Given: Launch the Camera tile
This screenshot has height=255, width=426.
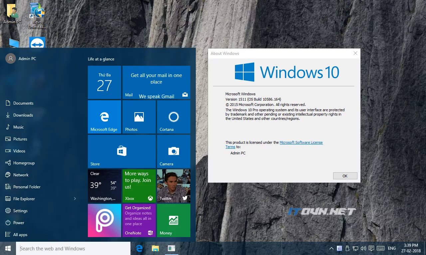Looking at the screenshot, I should (174, 151).
